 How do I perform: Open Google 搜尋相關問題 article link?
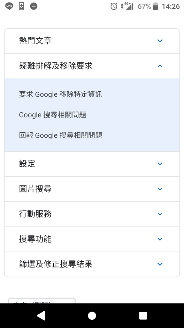click(x=53, y=115)
